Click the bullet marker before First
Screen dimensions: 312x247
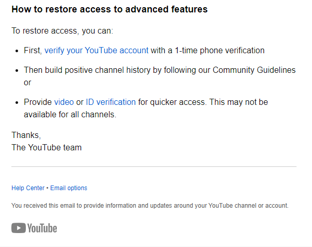[x=17, y=51]
